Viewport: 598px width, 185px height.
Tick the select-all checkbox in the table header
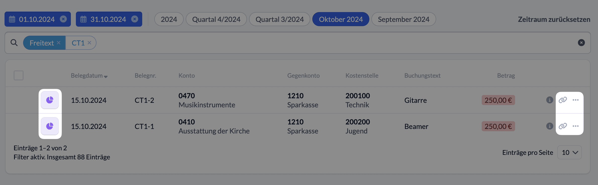click(19, 75)
